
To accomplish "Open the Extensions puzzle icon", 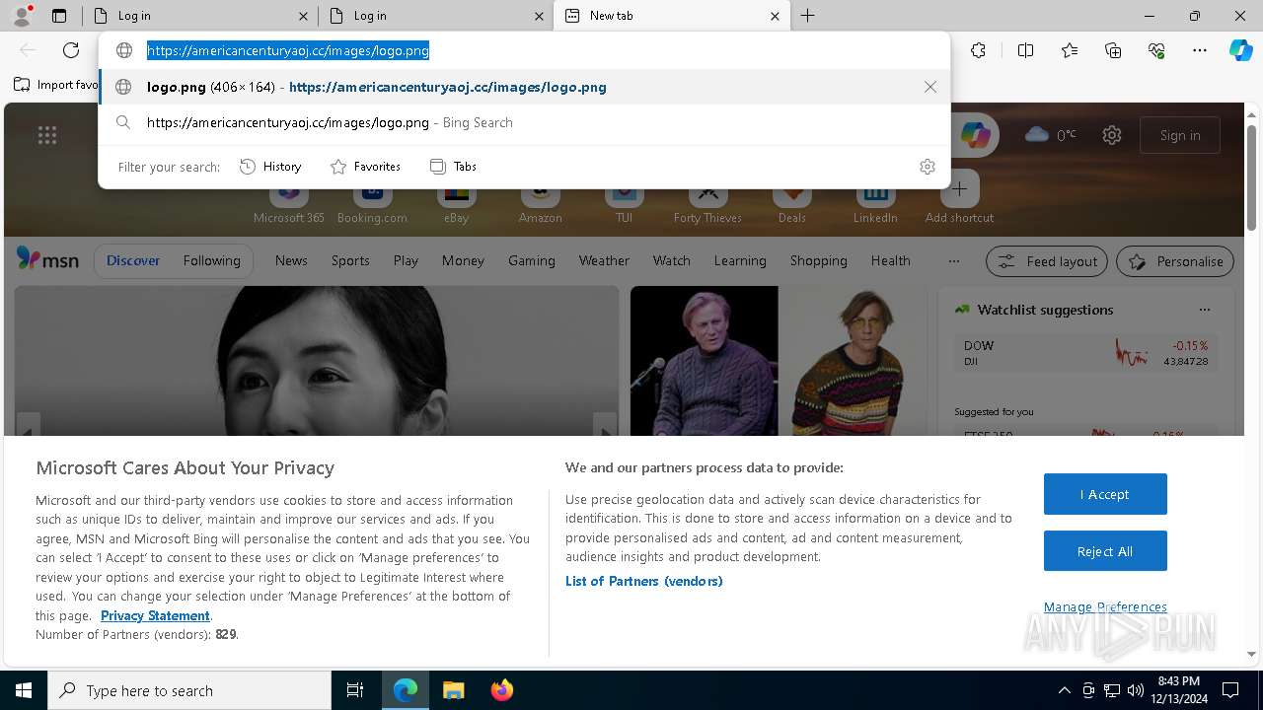I will pyautogui.click(x=978, y=50).
